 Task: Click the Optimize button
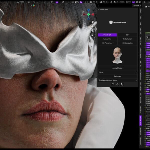pyautogui.click(x=117, y=76)
